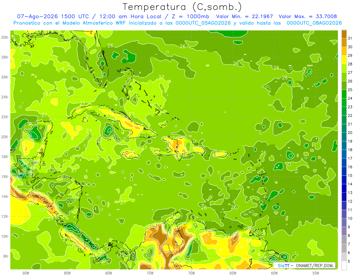Click the yellow legend swatch between 28 and 29
This screenshot has width=358, height=277.
click(344, 60)
